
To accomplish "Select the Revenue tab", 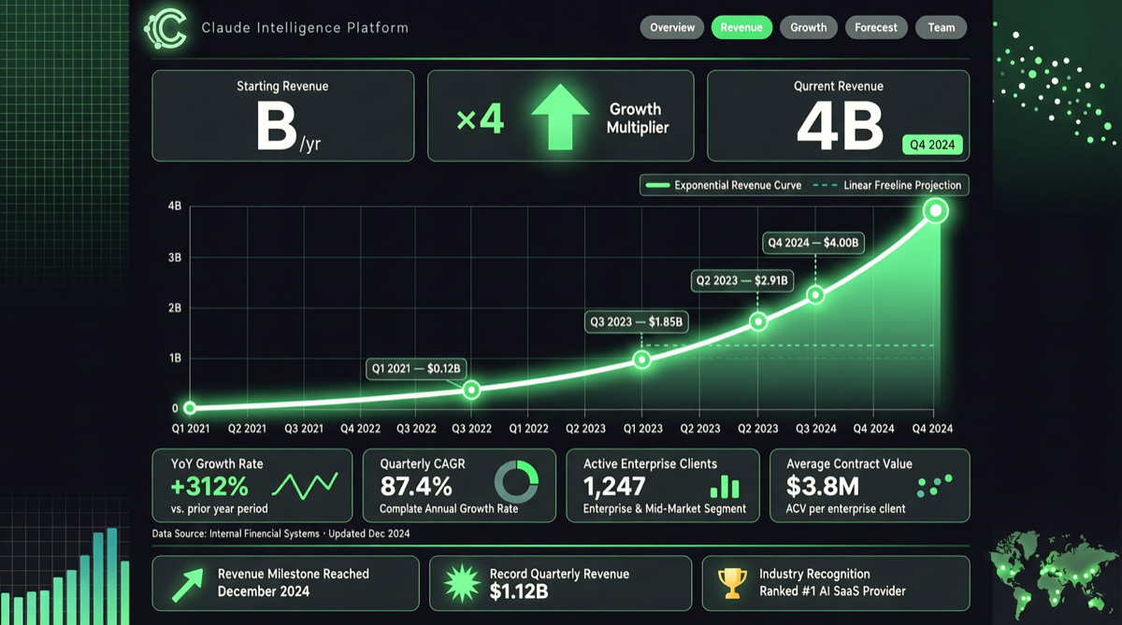I will [x=741, y=27].
